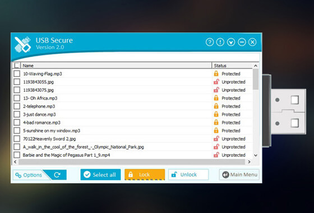314x213 pixels.
Task: Click the horizontal scrollbar right arrow
Action: (x=249, y=161)
